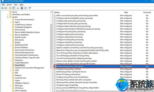Toggle the Show/Hide console tree icon
Viewport: 154px width, 92px height.
click(x=13, y=8)
